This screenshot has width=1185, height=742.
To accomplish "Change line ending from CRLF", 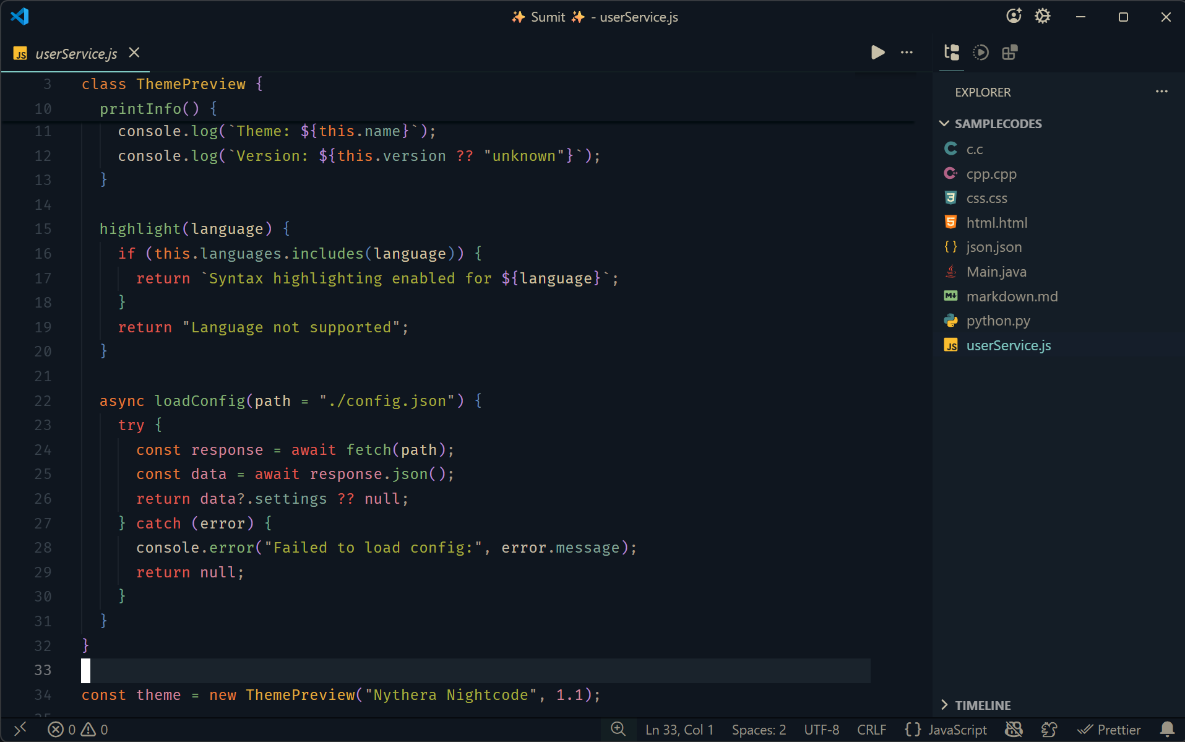I will click(871, 730).
